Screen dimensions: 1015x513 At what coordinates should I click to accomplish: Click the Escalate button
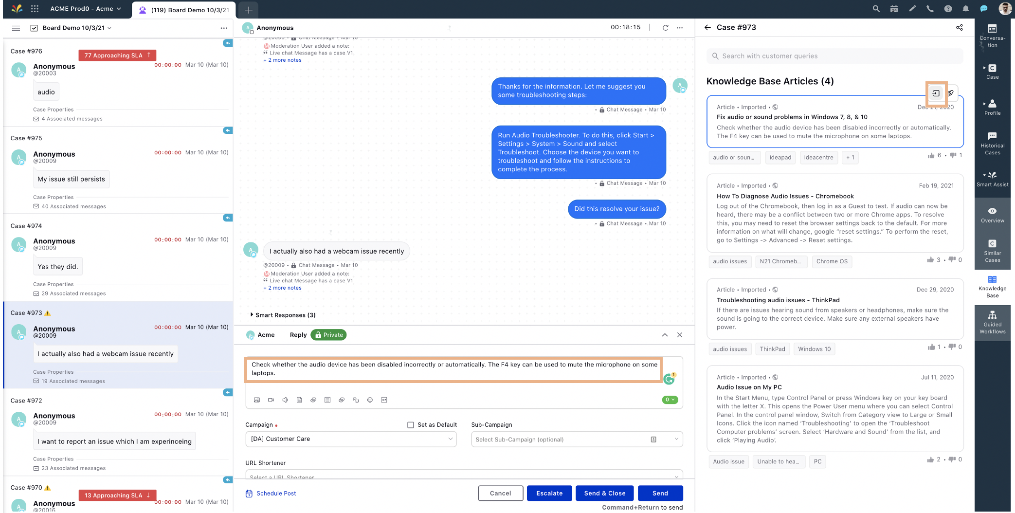[x=549, y=493]
